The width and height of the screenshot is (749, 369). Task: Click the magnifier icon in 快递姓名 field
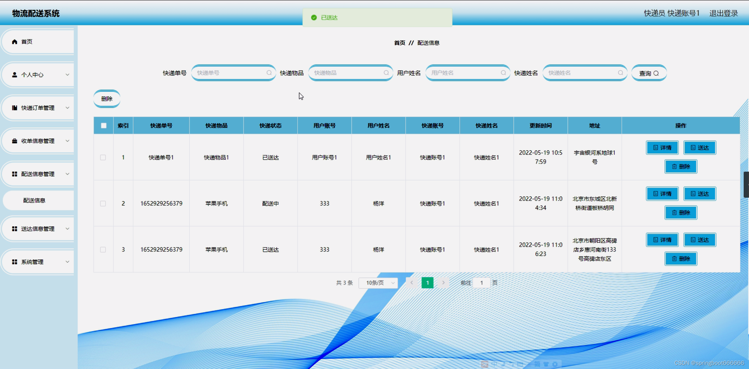(620, 73)
